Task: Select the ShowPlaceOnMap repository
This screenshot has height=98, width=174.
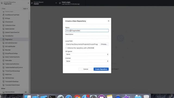Action: 14,53
